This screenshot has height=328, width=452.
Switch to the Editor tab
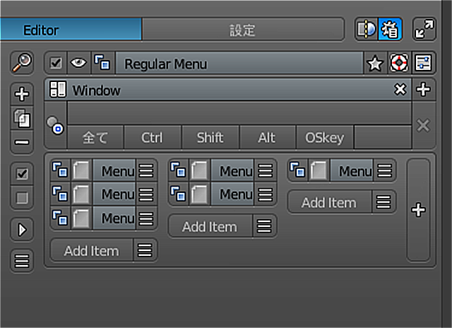(x=71, y=30)
